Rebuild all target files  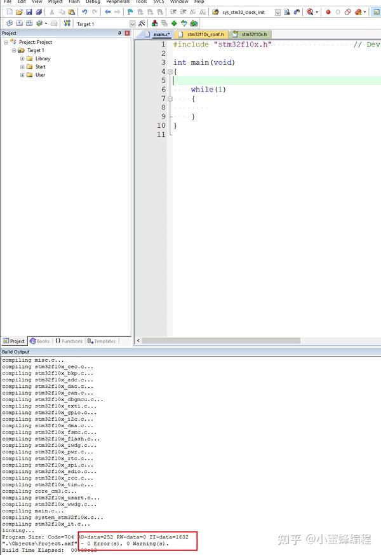(x=29, y=24)
